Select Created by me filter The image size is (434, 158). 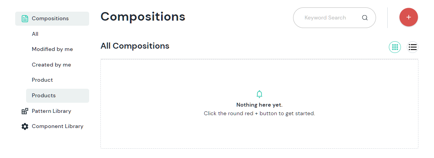51,65
